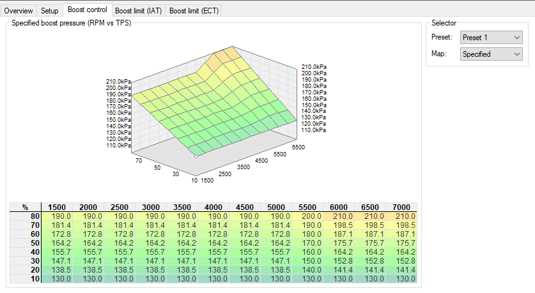The width and height of the screenshot is (535, 293).
Task: Open the Setup tab
Action: (49, 11)
